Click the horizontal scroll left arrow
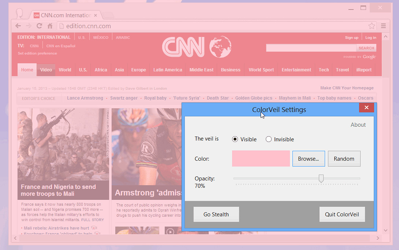This screenshot has height=250, width=399. pos(15,238)
